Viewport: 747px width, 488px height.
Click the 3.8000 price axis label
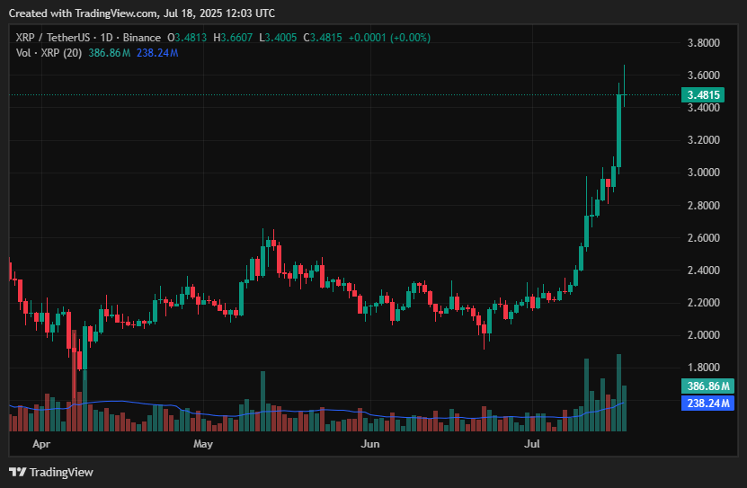coord(703,43)
